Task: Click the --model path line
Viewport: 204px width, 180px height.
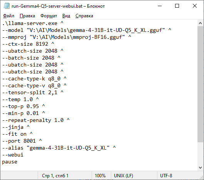Action: pos(87,30)
